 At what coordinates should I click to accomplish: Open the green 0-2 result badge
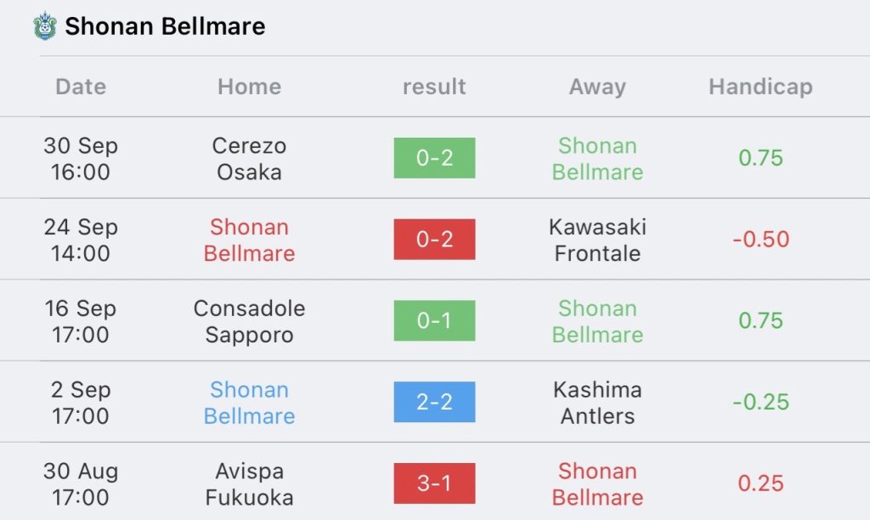[x=434, y=157]
